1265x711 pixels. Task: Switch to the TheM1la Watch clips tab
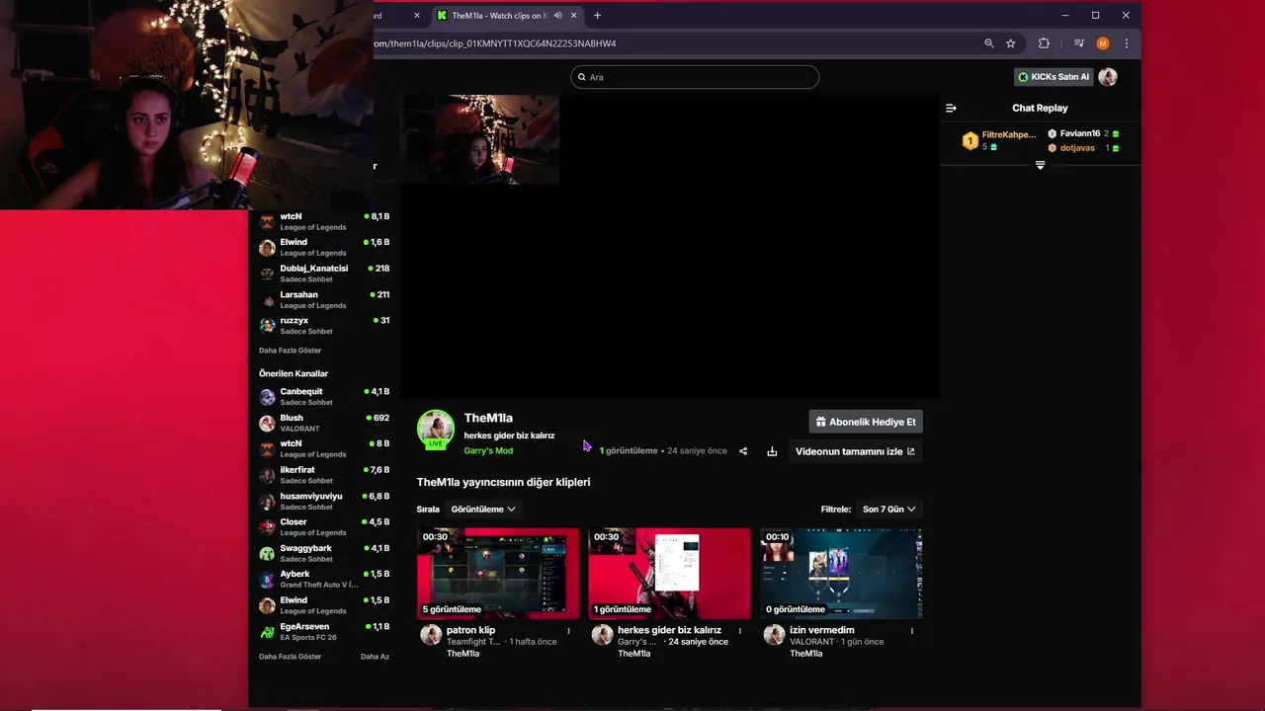point(497,15)
